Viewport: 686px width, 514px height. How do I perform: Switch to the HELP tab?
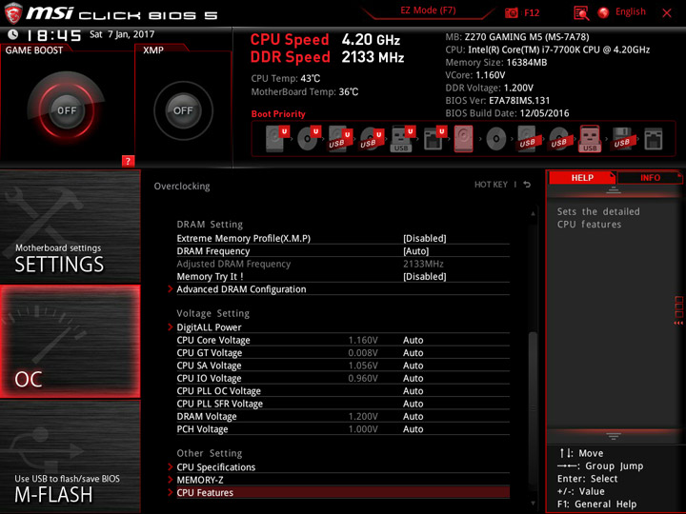point(582,177)
